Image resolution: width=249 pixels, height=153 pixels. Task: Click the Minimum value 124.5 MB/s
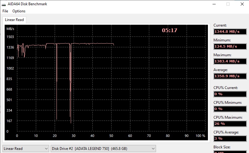tap(230, 46)
